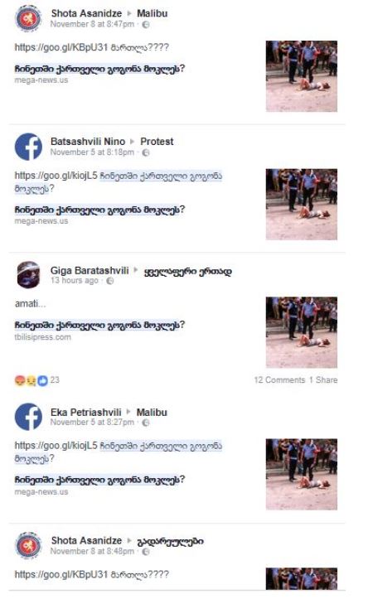Open the mega-news.us headline in Batsashvili Nino's post
The height and width of the screenshot is (604, 368).
99,210
